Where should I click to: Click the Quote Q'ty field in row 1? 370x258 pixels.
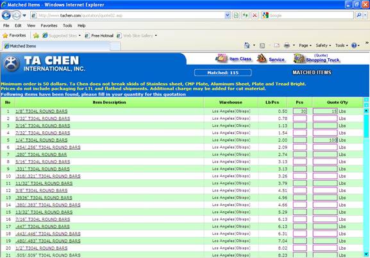tap(325, 111)
